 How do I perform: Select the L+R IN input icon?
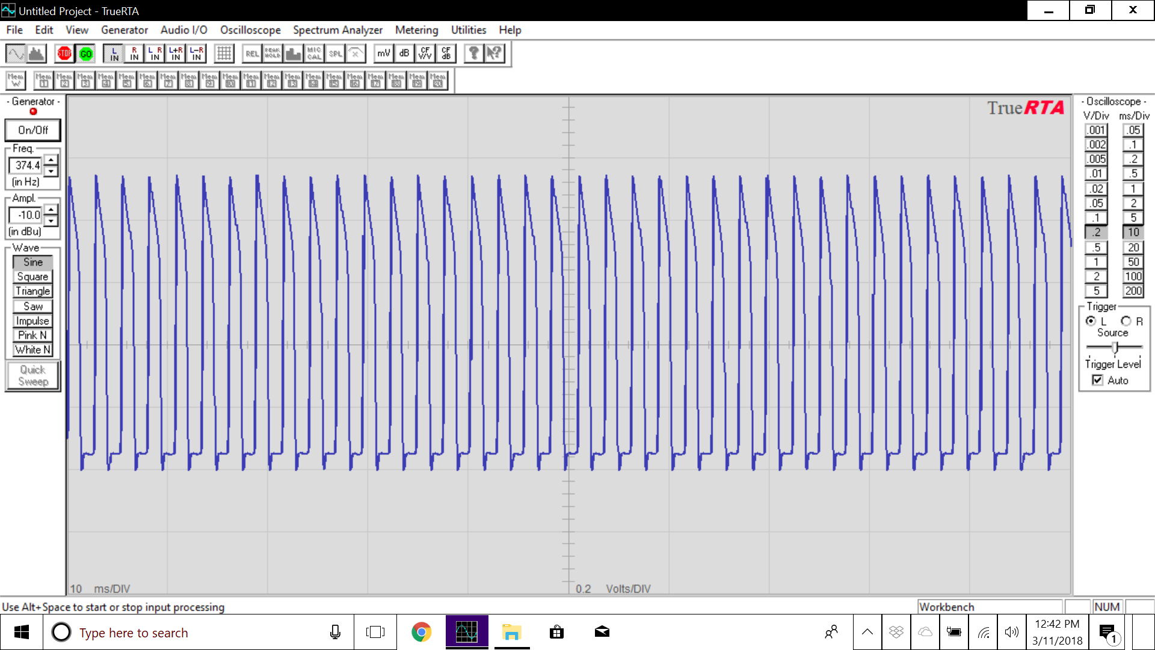176,54
